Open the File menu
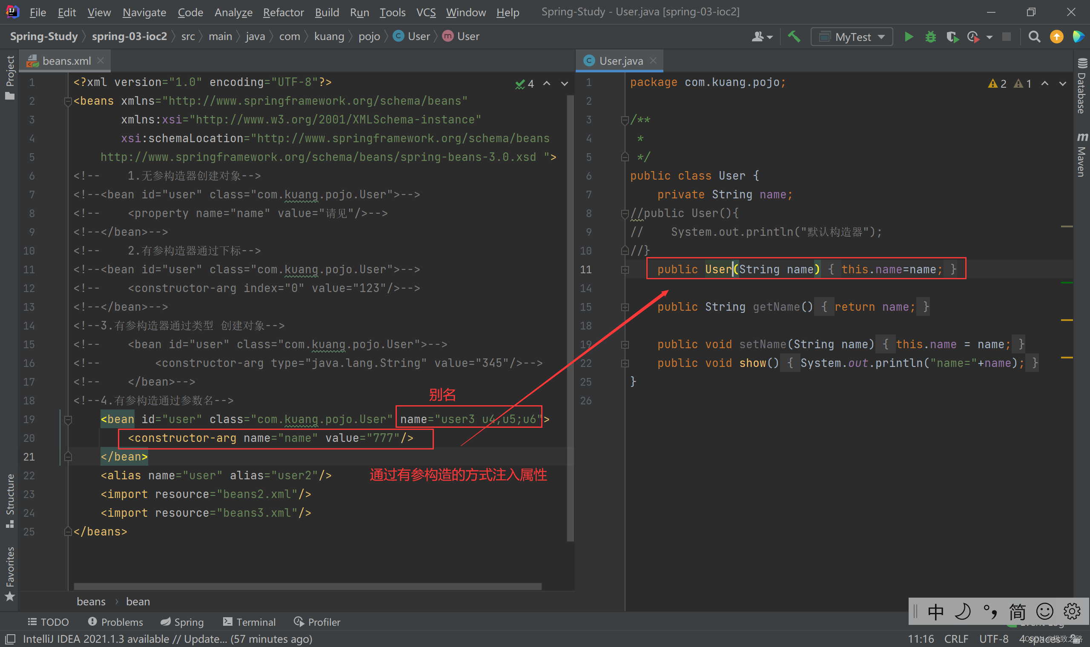 37,12
